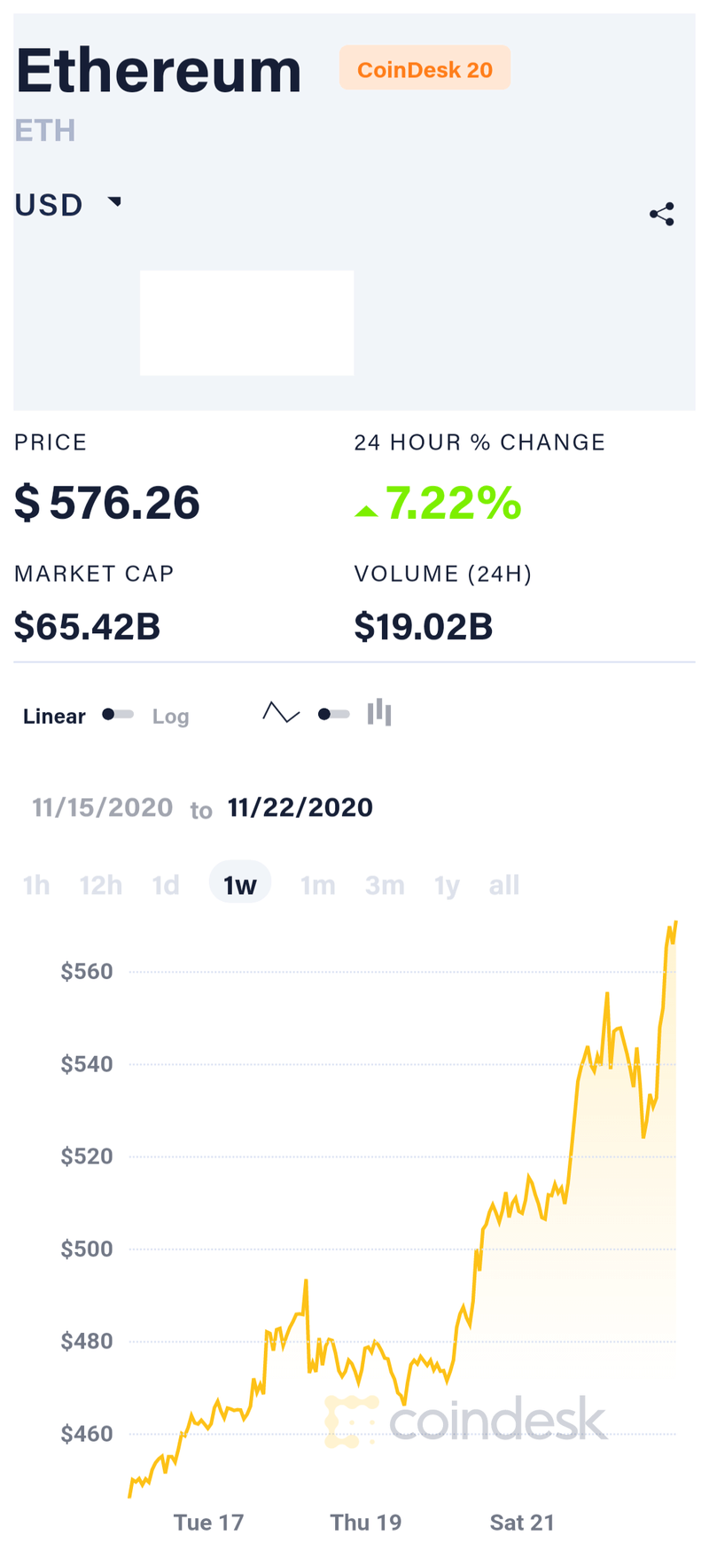Select the line chart icon
Viewport: 709px width, 1559px height.
pyautogui.click(x=281, y=713)
